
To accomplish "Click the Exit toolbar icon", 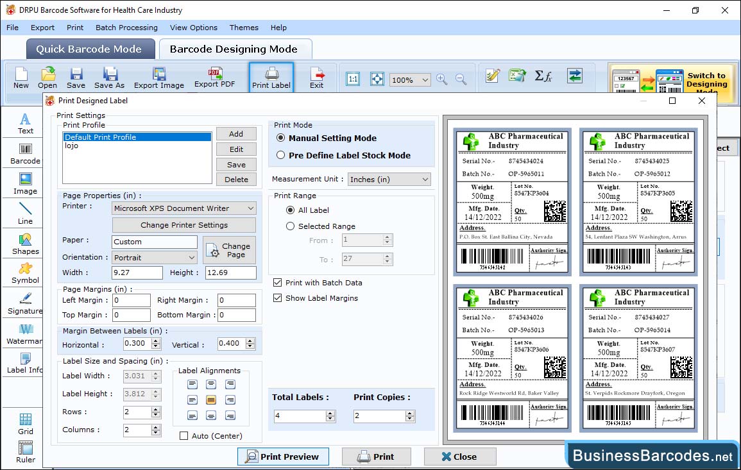I will [317, 78].
